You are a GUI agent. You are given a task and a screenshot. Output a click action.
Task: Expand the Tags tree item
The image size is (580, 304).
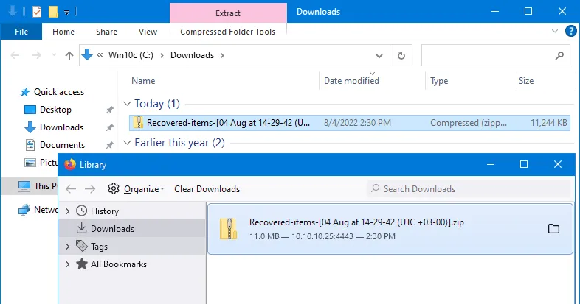tap(68, 247)
